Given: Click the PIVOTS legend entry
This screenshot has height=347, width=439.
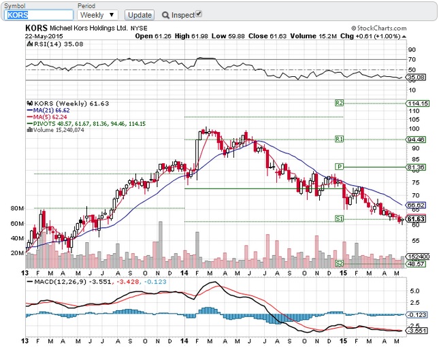Looking at the screenshot, I should [86, 124].
